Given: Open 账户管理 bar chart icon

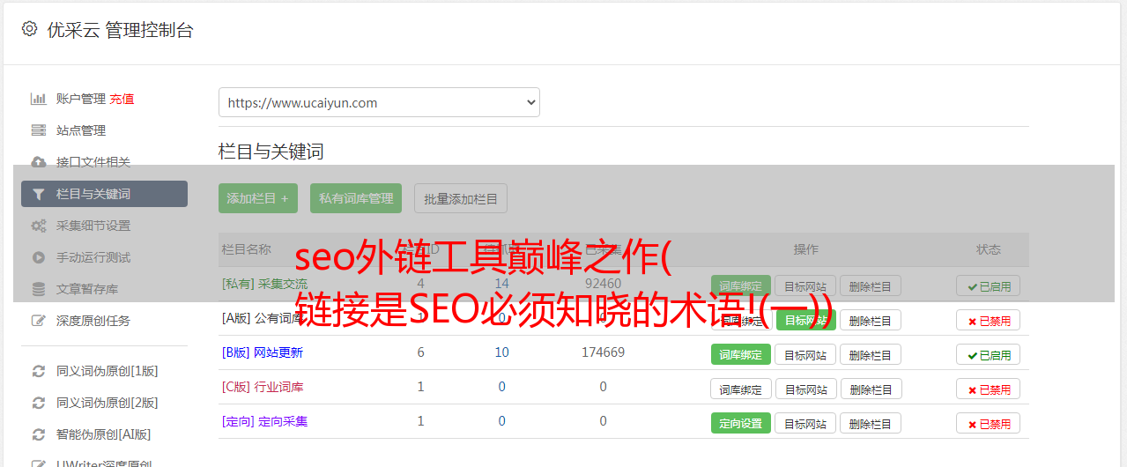Looking at the screenshot, I should 38,99.
